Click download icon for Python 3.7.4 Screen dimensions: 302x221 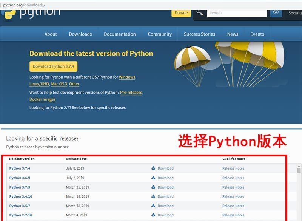153,168
